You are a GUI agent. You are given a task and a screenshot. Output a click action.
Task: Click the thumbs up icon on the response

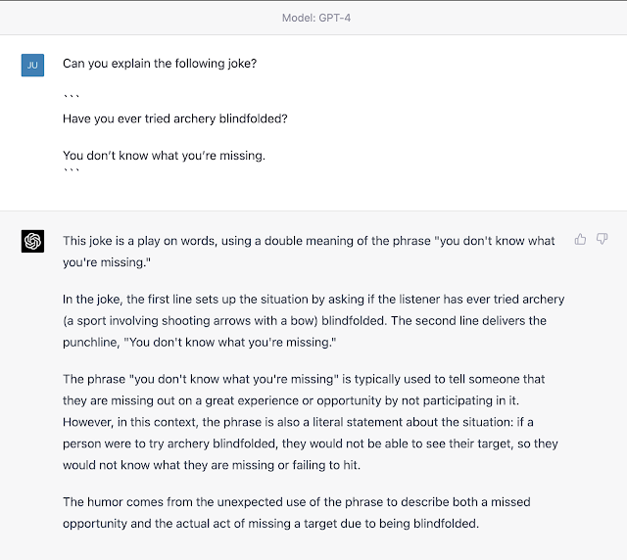[x=581, y=239]
